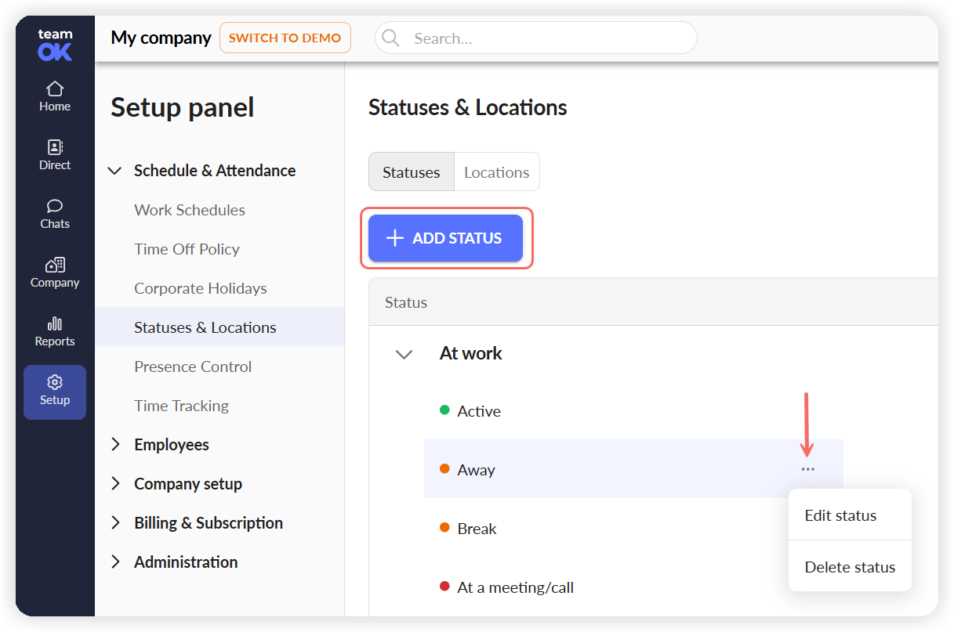The height and width of the screenshot is (632, 954).
Task: Click the Add Status button
Action: pos(445,238)
